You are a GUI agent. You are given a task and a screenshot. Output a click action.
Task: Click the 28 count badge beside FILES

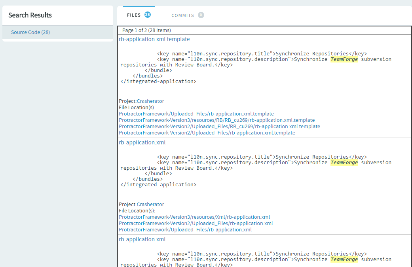pos(148,15)
